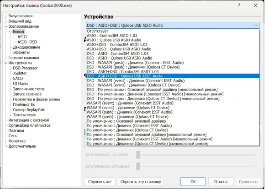Open the ASIO+DSD settings page
The width and height of the screenshot is (274, 189).
click(27, 42)
